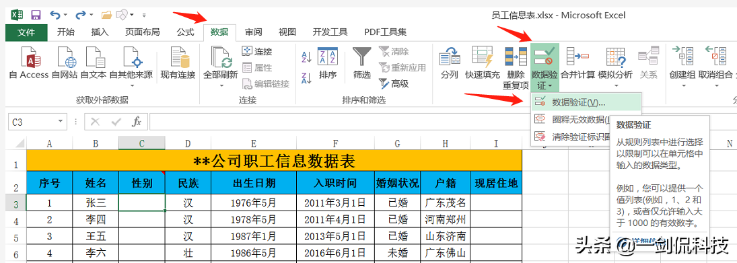Click 删除重复项 remove duplicates
737x263 pixels.
pos(516,68)
